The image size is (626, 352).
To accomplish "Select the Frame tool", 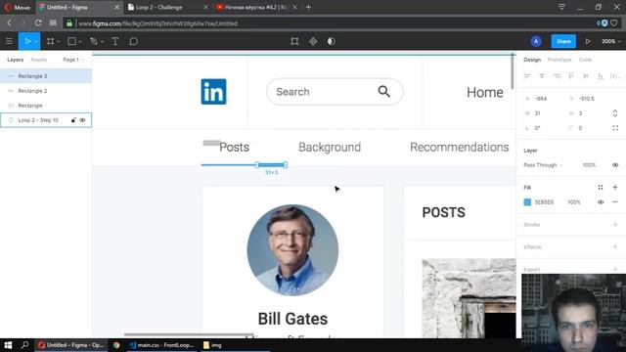I will (x=50, y=41).
